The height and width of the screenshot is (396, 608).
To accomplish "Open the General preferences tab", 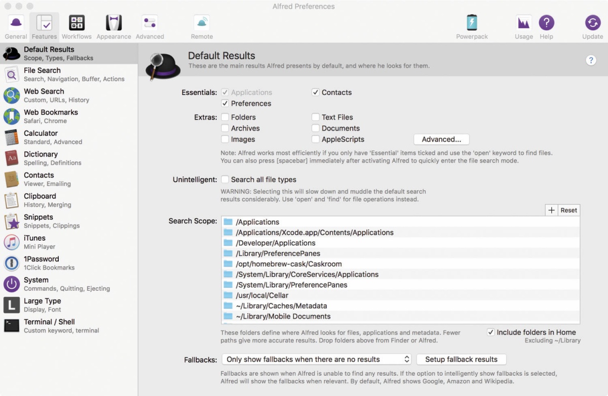I will [16, 27].
